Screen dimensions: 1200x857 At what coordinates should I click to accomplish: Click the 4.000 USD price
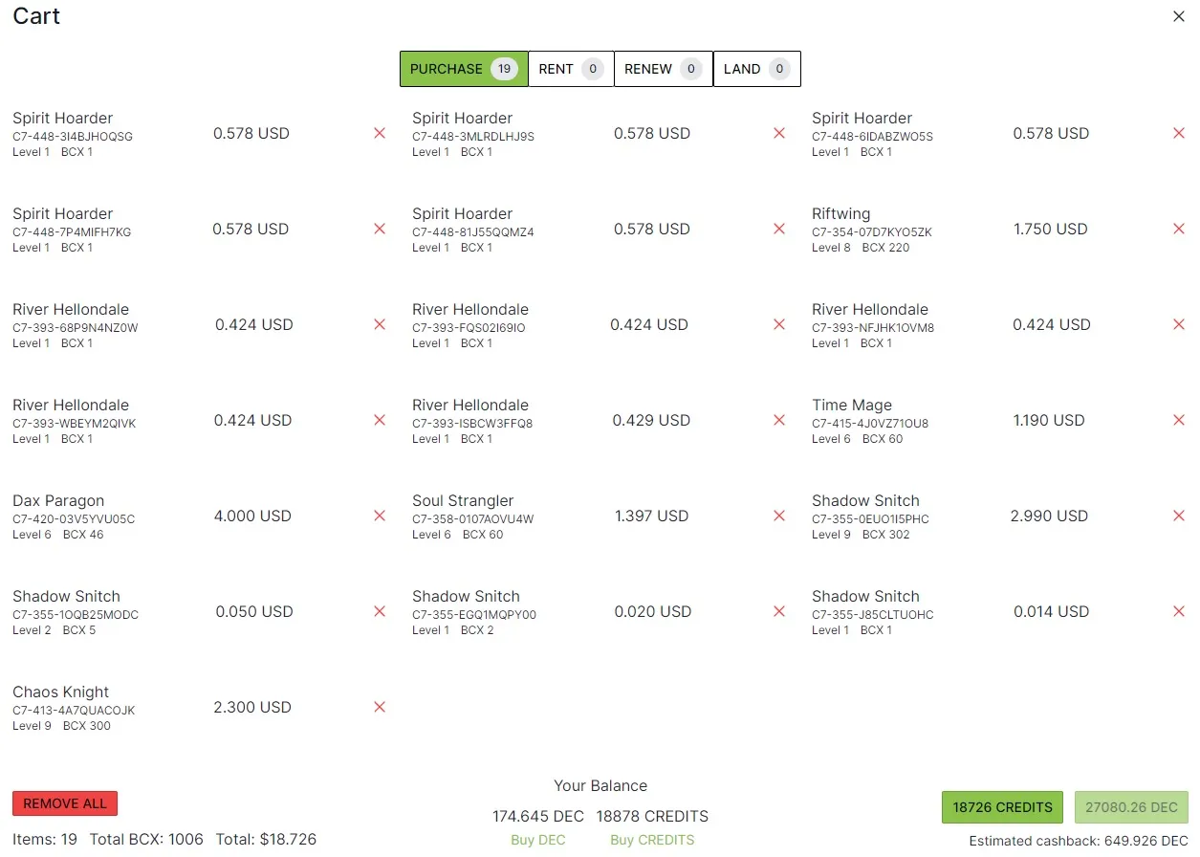[x=252, y=516]
